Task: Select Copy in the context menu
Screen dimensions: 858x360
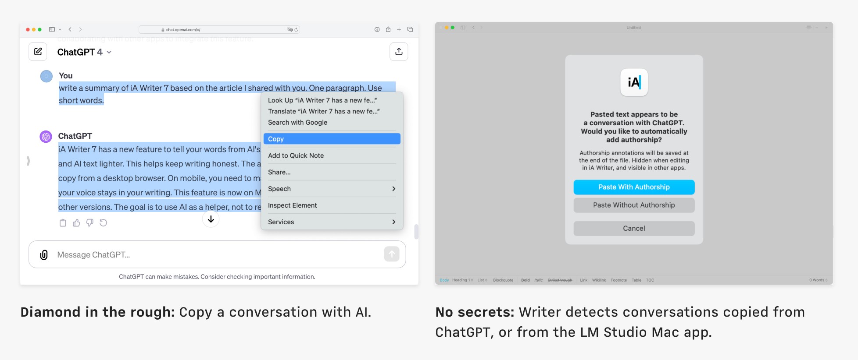Action: pos(332,139)
